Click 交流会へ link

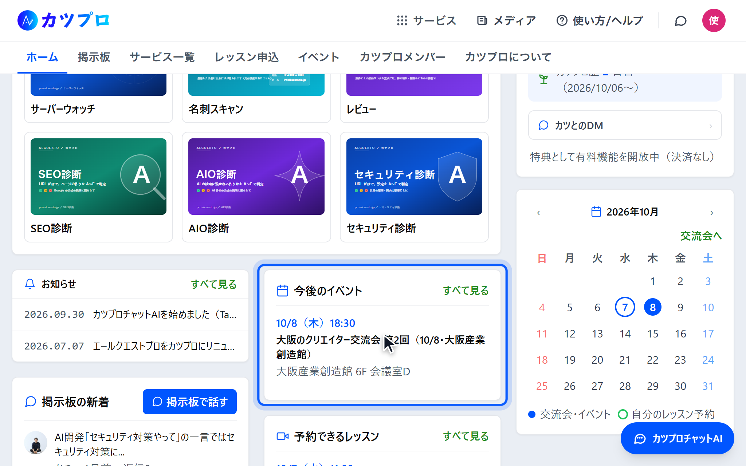[x=701, y=236]
